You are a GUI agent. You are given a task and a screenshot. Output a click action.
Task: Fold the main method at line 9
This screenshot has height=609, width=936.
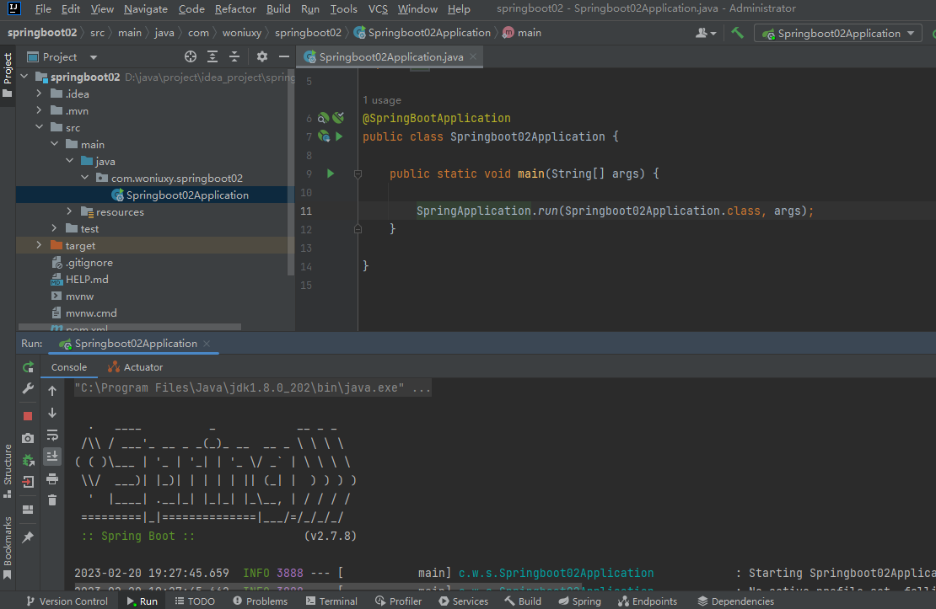358,174
